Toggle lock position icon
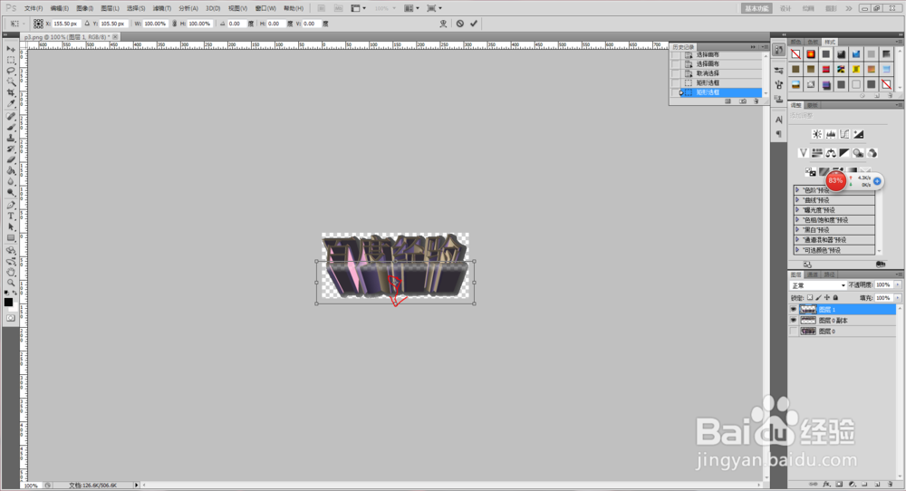The height and width of the screenshot is (491, 906). coord(827,297)
